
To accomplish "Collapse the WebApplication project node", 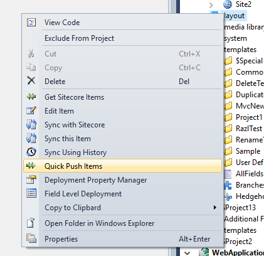I will coord(187,253).
